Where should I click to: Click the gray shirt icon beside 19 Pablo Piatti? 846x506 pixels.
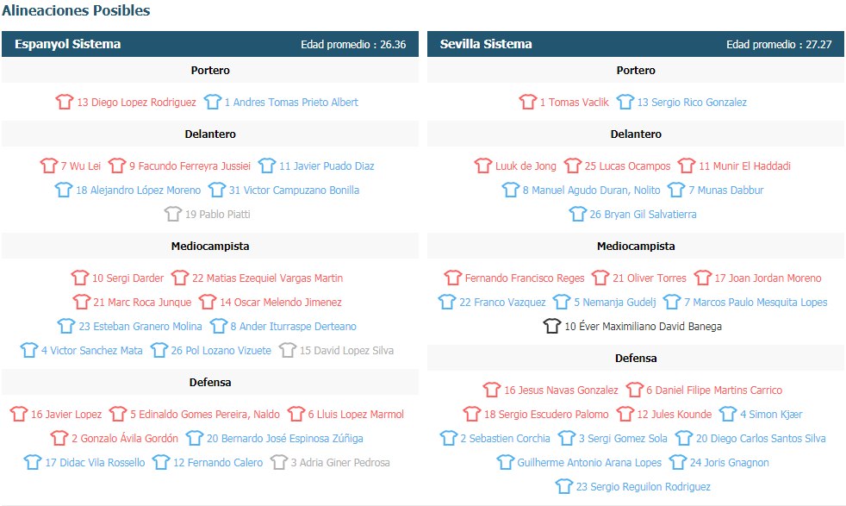point(172,214)
